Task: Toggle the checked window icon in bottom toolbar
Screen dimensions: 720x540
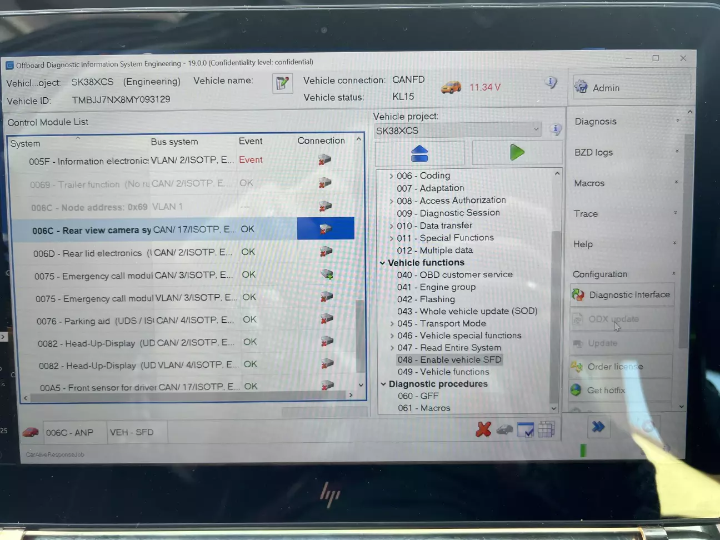Action: [525, 429]
